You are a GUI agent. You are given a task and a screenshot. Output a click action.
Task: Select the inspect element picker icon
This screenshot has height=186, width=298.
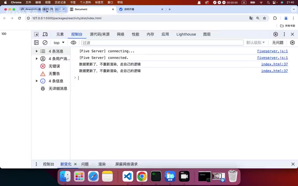(36, 34)
